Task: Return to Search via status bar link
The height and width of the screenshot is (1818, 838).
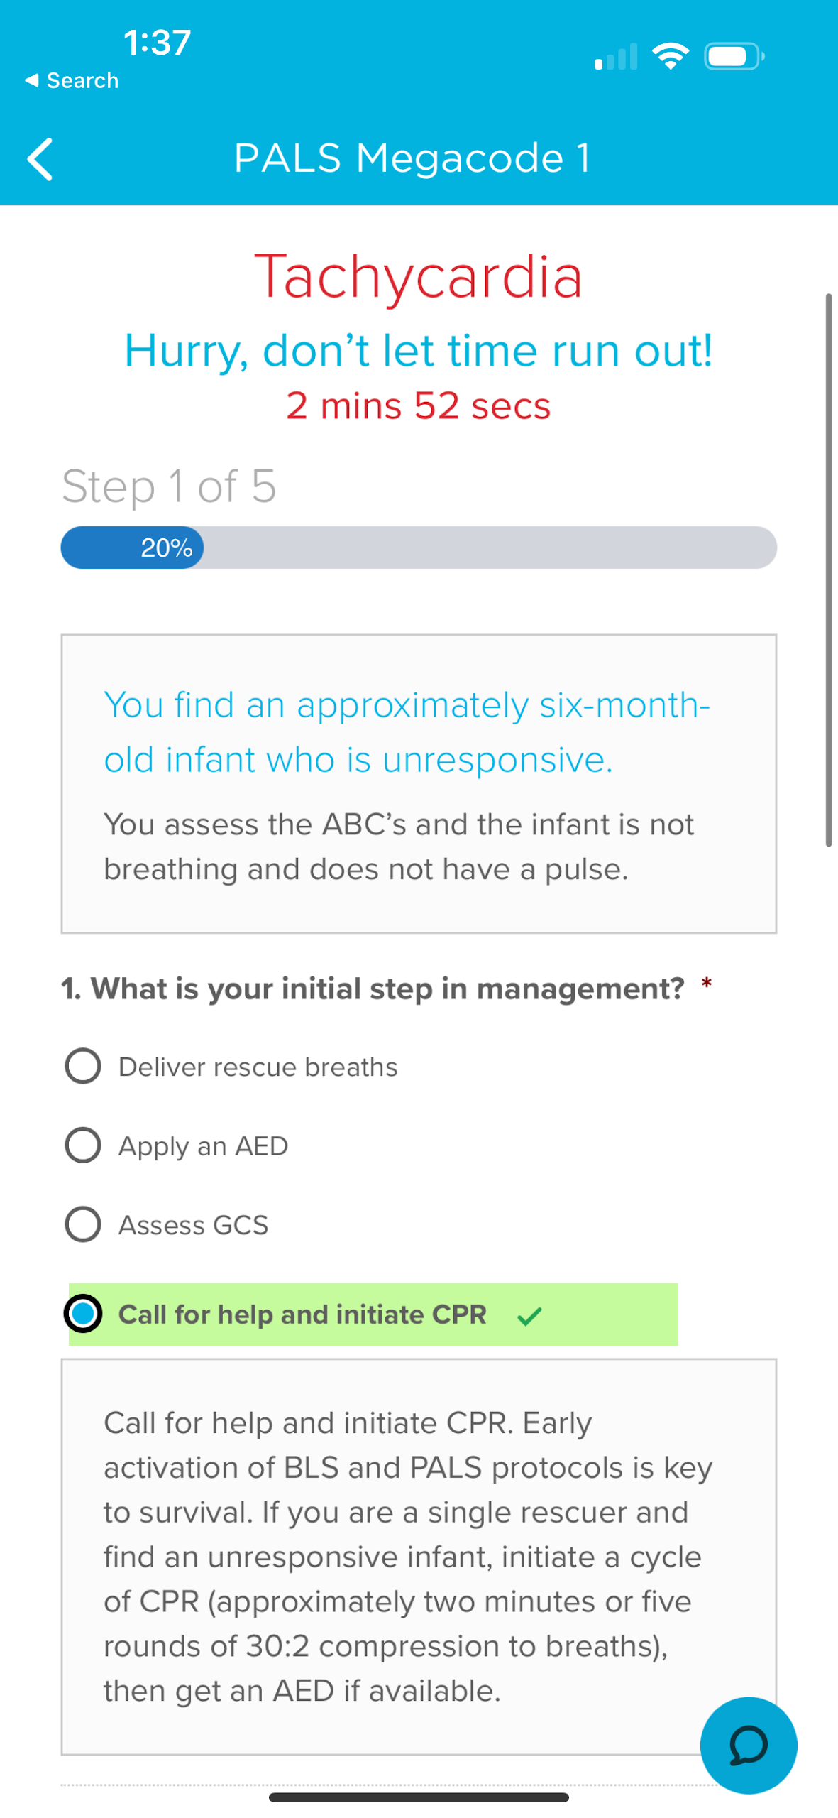Action: (72, 80)
